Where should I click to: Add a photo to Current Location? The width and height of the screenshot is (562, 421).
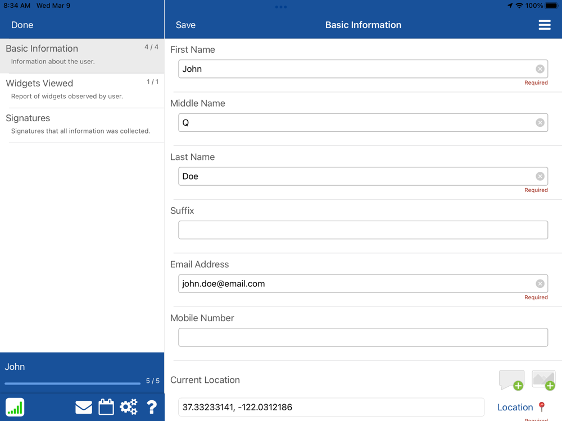pos(543,380)
